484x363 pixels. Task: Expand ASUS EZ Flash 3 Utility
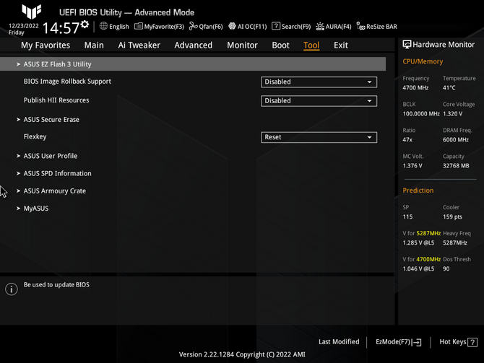[x=58, y=64]
